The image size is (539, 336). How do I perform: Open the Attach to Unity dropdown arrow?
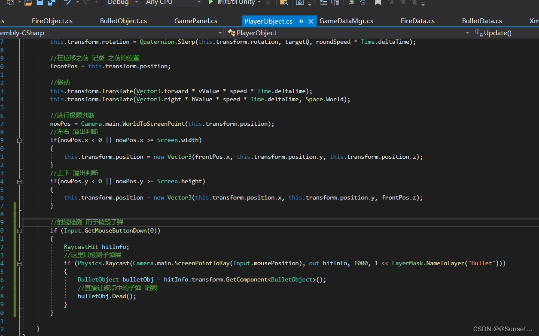click(259, 3)
